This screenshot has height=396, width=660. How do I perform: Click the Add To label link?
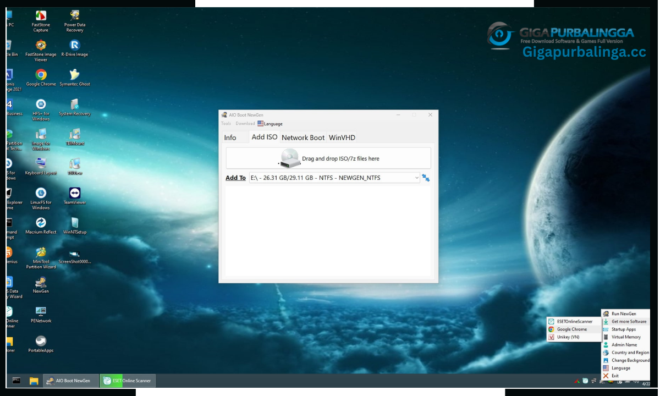[235, 178]
